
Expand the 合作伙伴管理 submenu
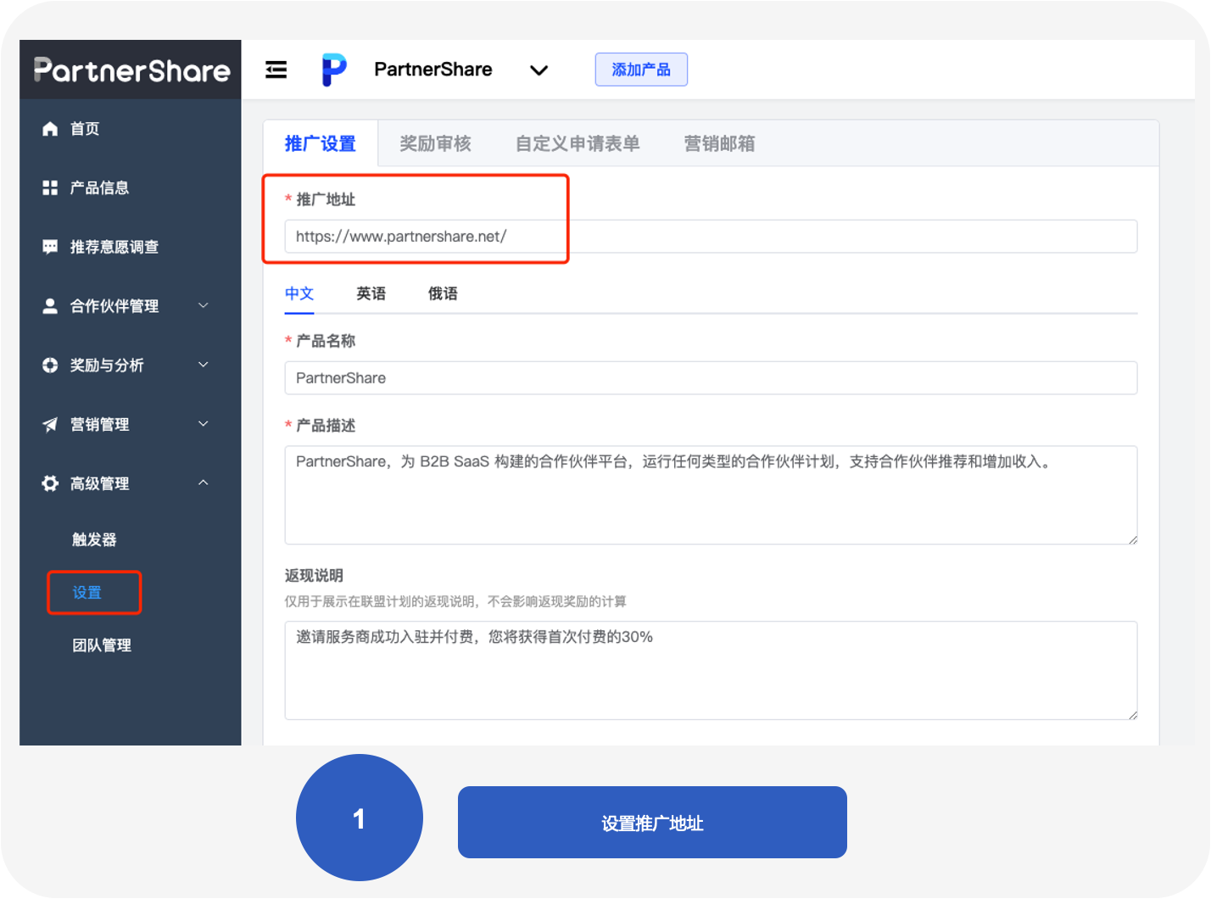click(203, 305)
